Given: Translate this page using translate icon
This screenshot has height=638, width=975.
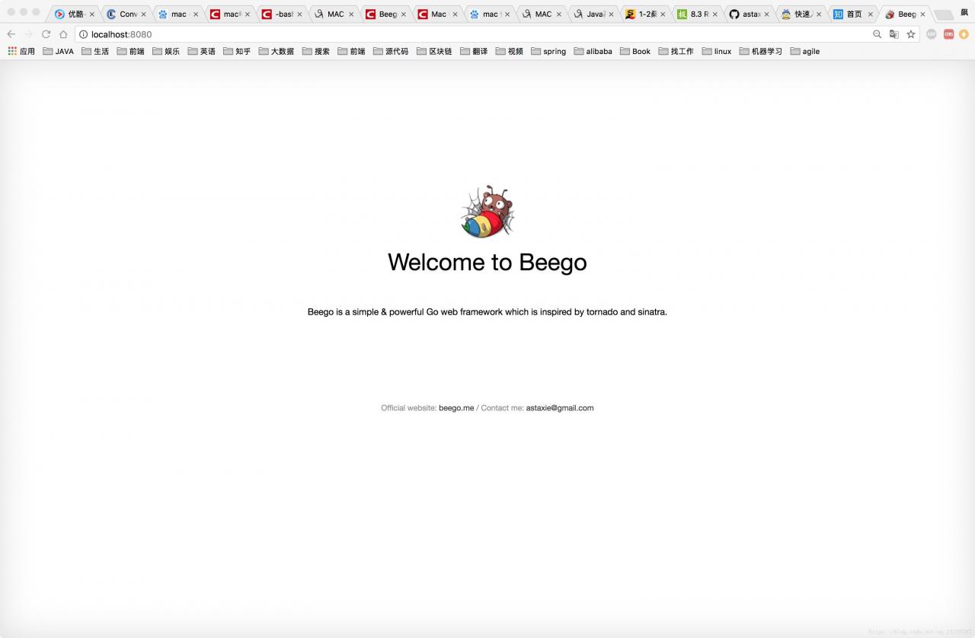Looking at the screenshot, I should tap(894, 34).
